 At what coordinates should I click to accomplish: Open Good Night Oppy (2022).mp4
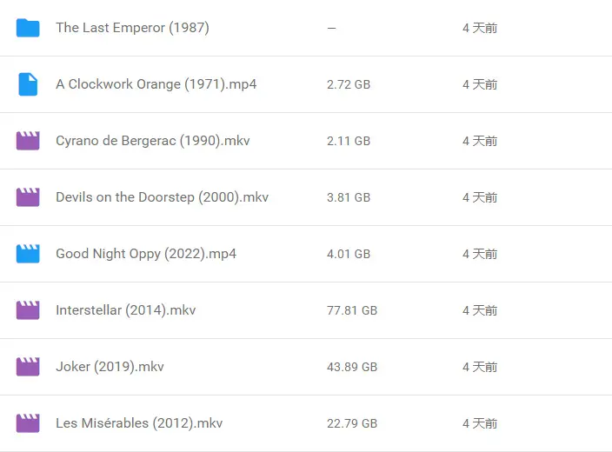tap(146, 254)
